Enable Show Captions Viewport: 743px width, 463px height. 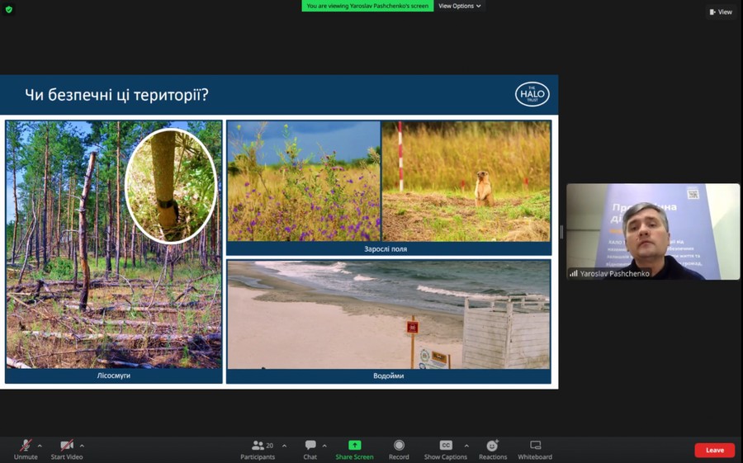point(446,449)
